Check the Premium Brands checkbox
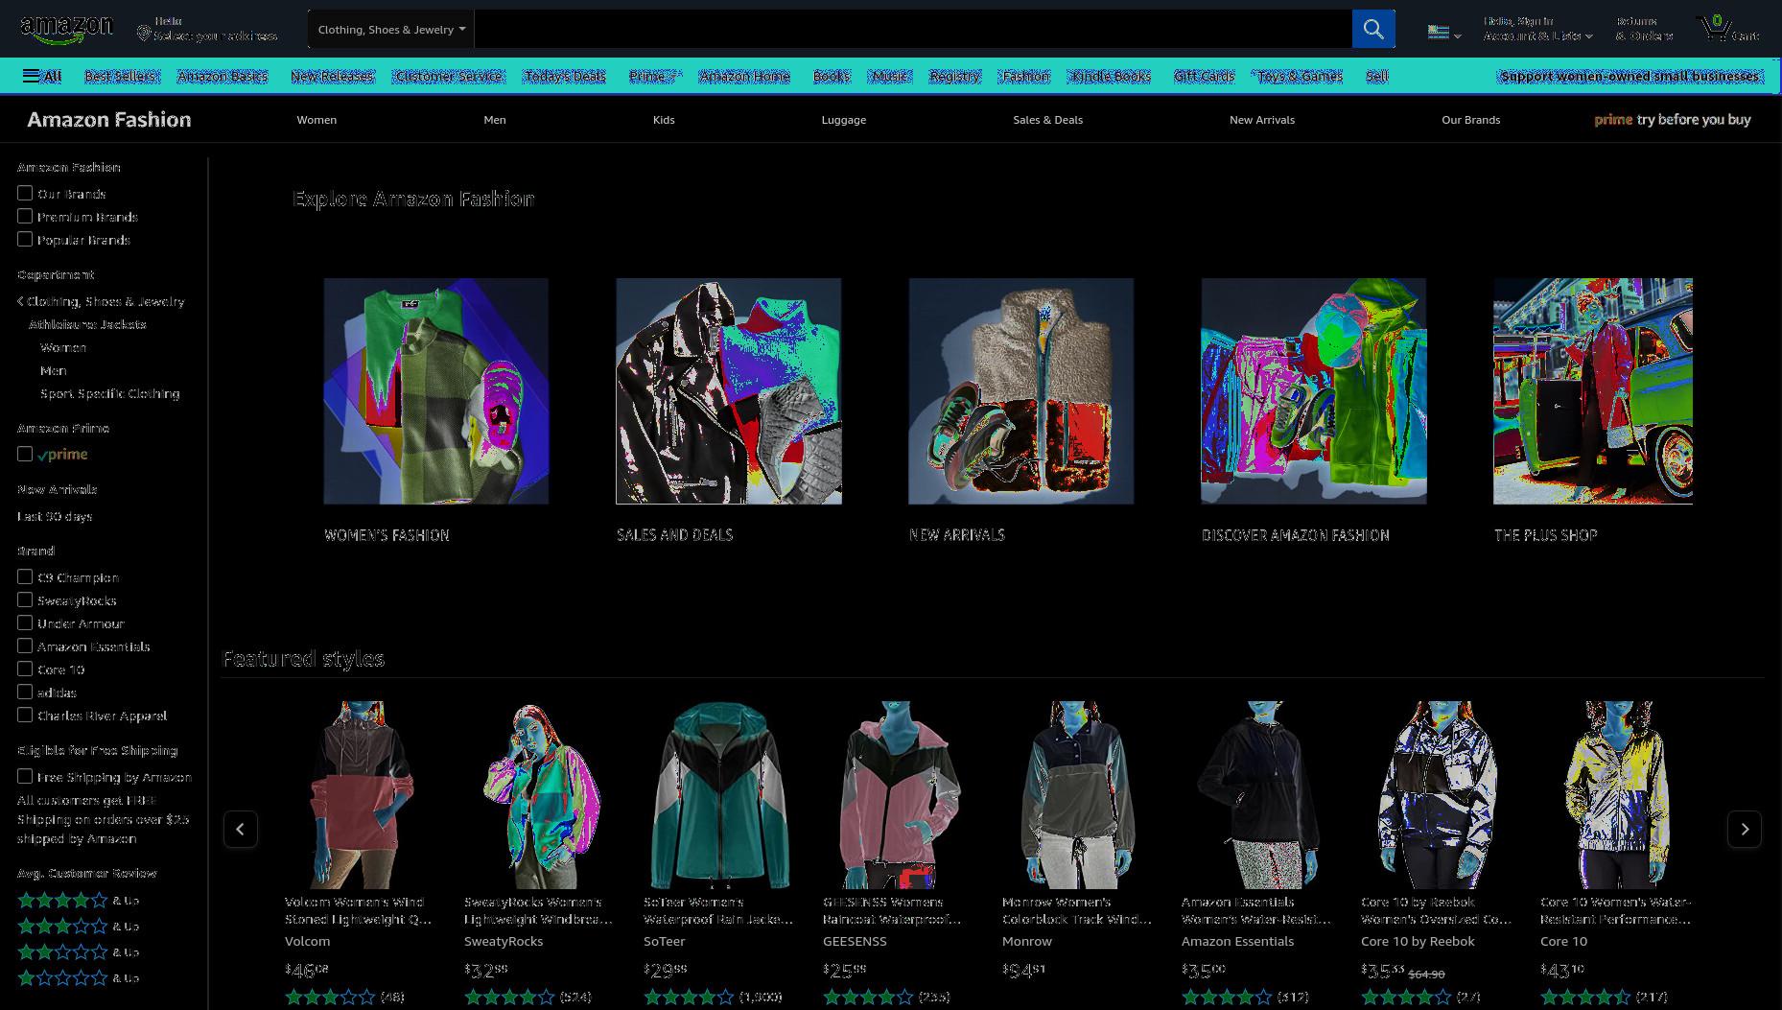Image resolution: width=1782 pixels, height=1010 pixels. click(x=25, y=216)
